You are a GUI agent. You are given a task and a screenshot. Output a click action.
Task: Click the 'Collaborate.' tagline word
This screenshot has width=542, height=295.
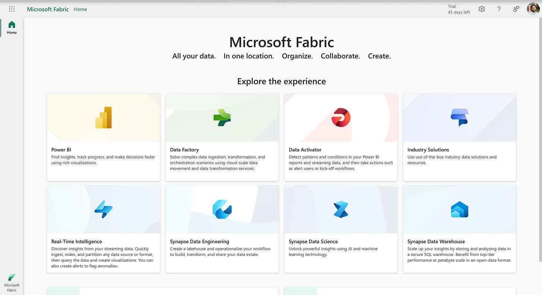pyautogui.click(x=340, y=56)
